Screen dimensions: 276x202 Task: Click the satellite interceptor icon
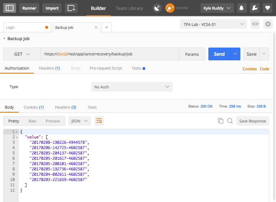click(x=157, y=8)
